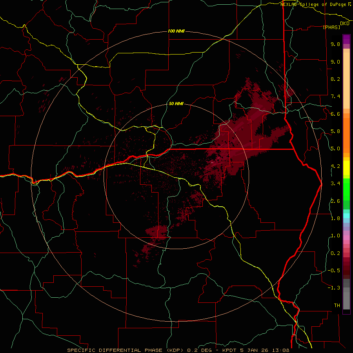This screenshot has width=353, height=353.
Task: Click the "[PHAS]" units label
Action: (331, 27)
